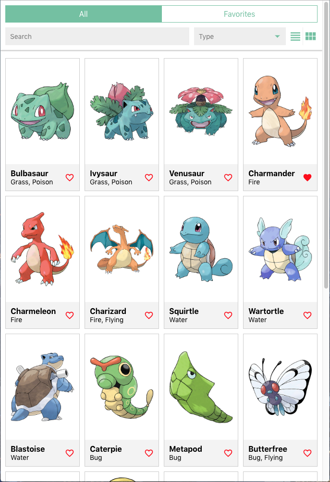Viewport: 330px width, 482px height.
Task: Open the Type filter dropdown
Action: pyautogui.click(x=240, y=36)
